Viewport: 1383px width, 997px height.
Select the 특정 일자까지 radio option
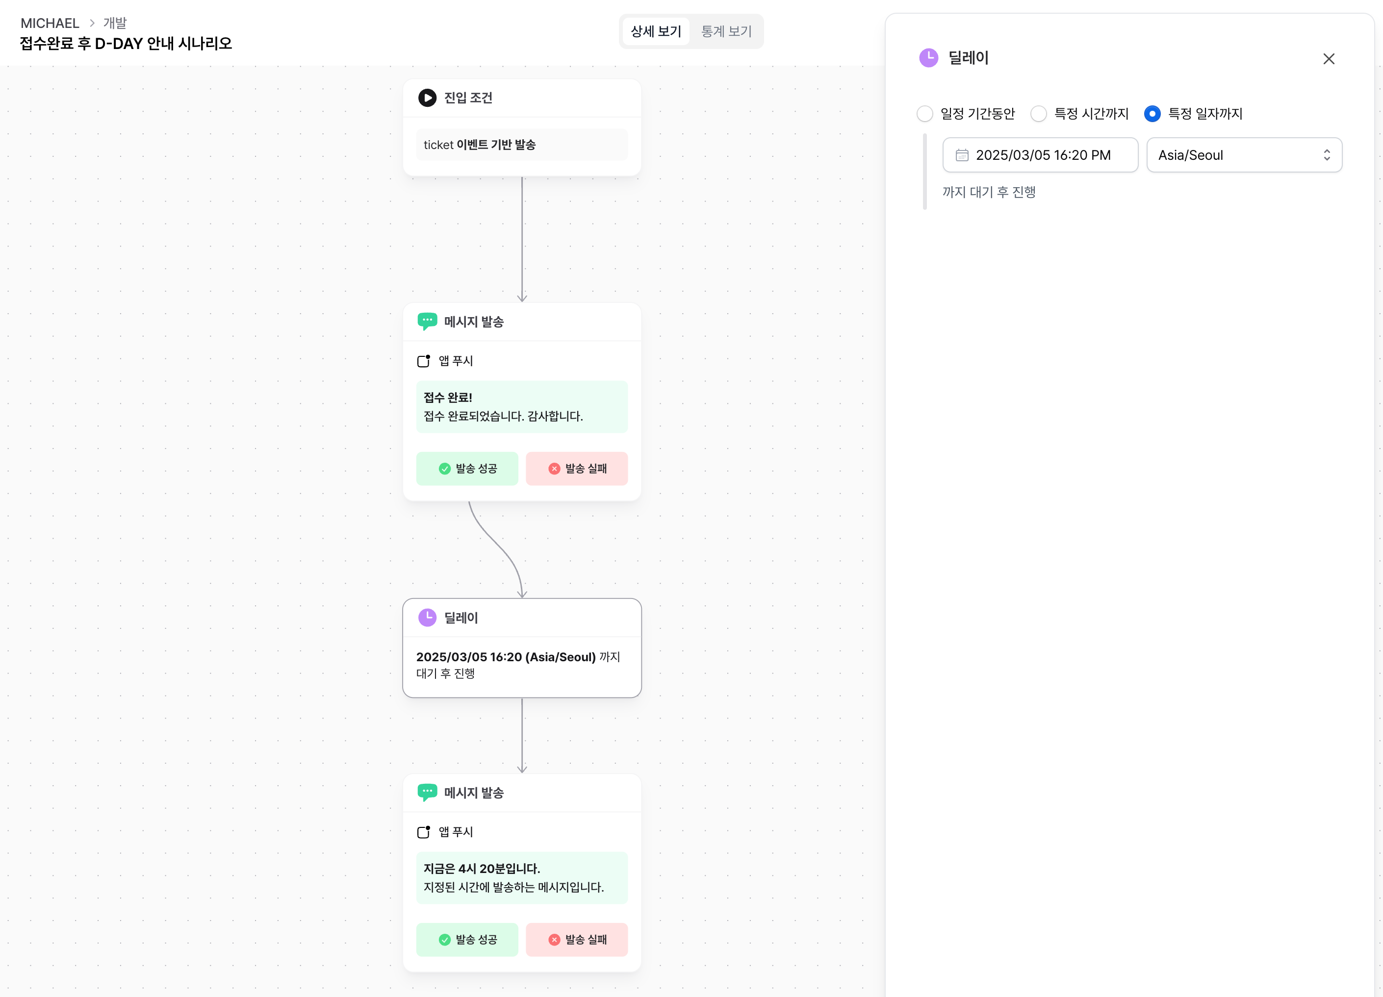tap(1152, 114)
